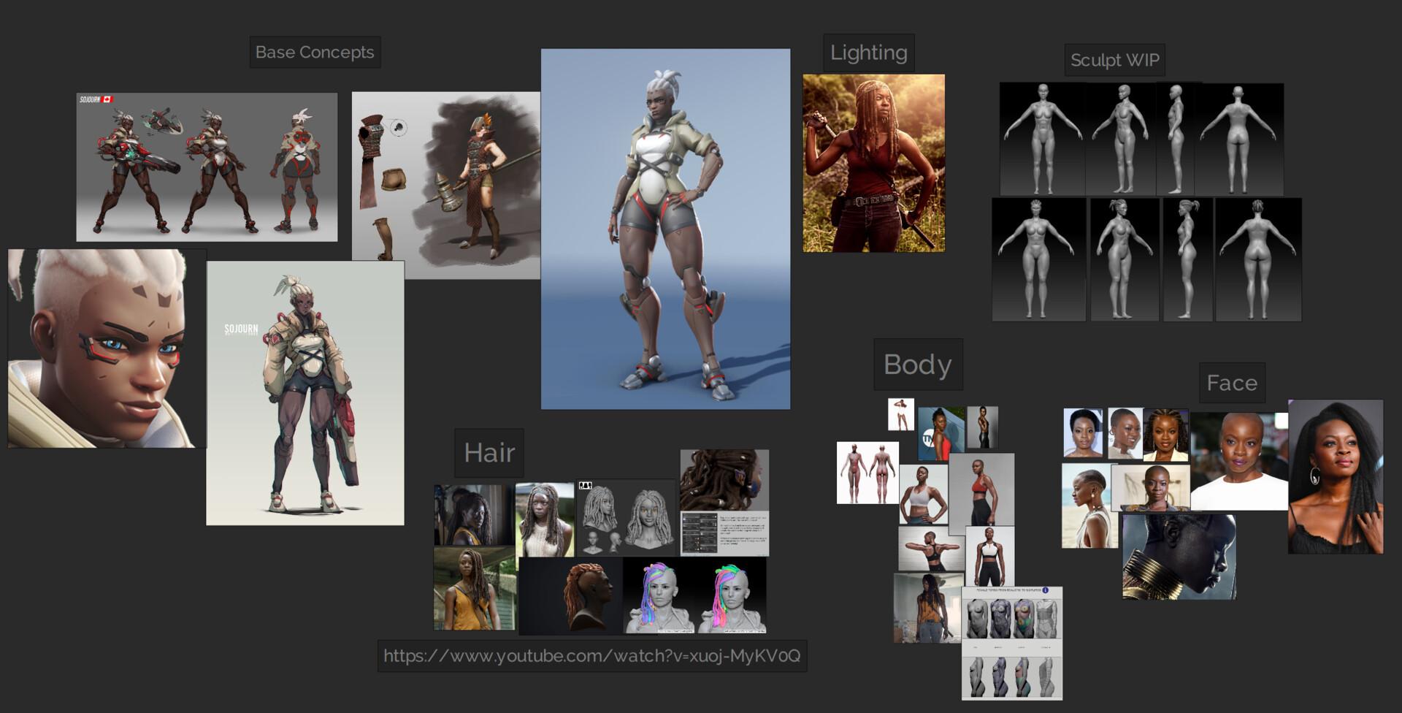
Task: Select the small white-swimsuit body reference
Action: tap(901, 414)
